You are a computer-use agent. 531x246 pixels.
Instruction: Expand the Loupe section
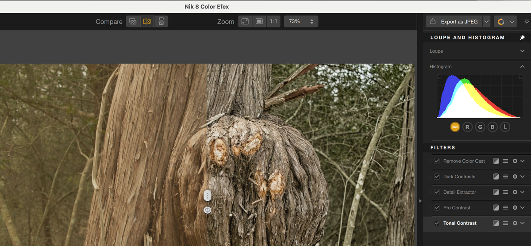point(522,51)
